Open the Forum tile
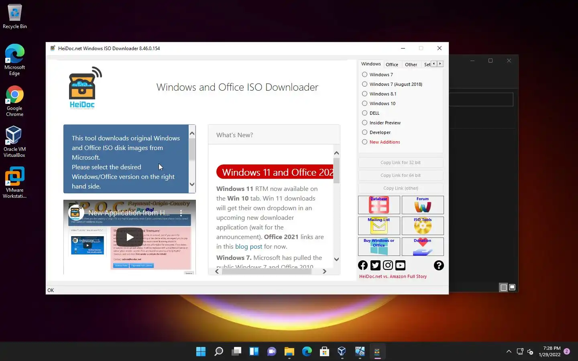578x361 pixels. 423,205
